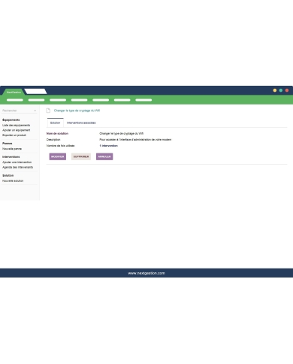This screenshot has width=293, height=364.
Task: Open Nouvelle solution in sidebar
Action: point(13,180)
